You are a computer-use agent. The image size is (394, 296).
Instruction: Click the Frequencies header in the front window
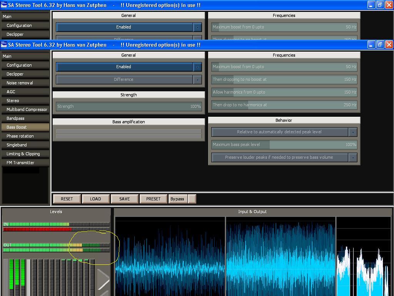click(x=284, y=55)
